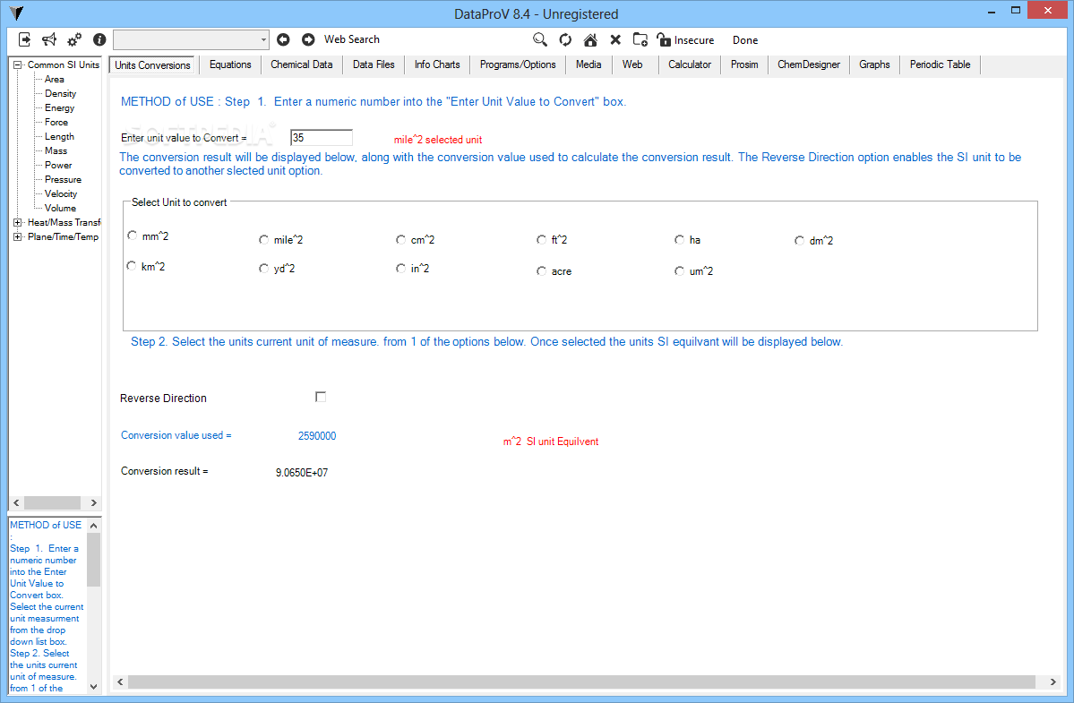Switch to the Graphs tab
1074x703 pixels.
coord(874,64)
